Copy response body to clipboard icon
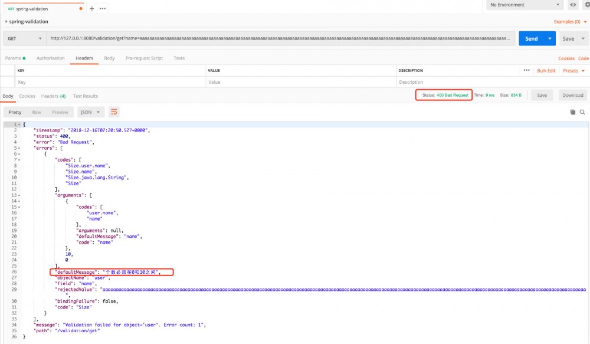 point(572,112)
